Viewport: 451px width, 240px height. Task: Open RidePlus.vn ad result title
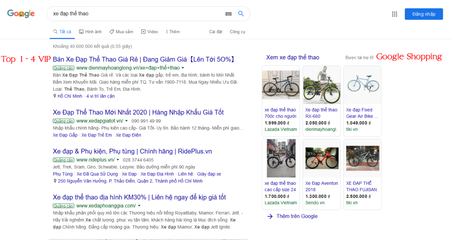132,151
